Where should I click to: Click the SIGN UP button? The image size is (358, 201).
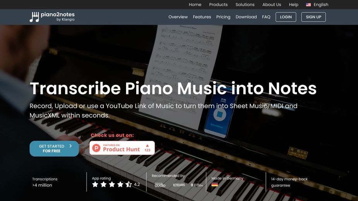(x=313, y=17)
